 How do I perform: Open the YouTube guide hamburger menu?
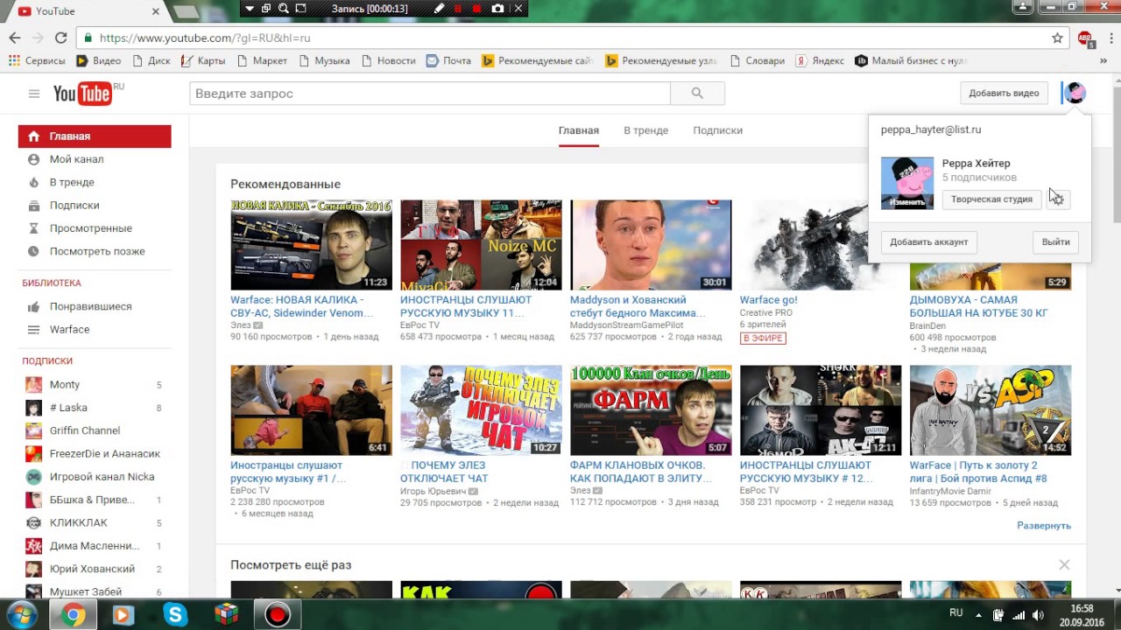pos(34,94)
